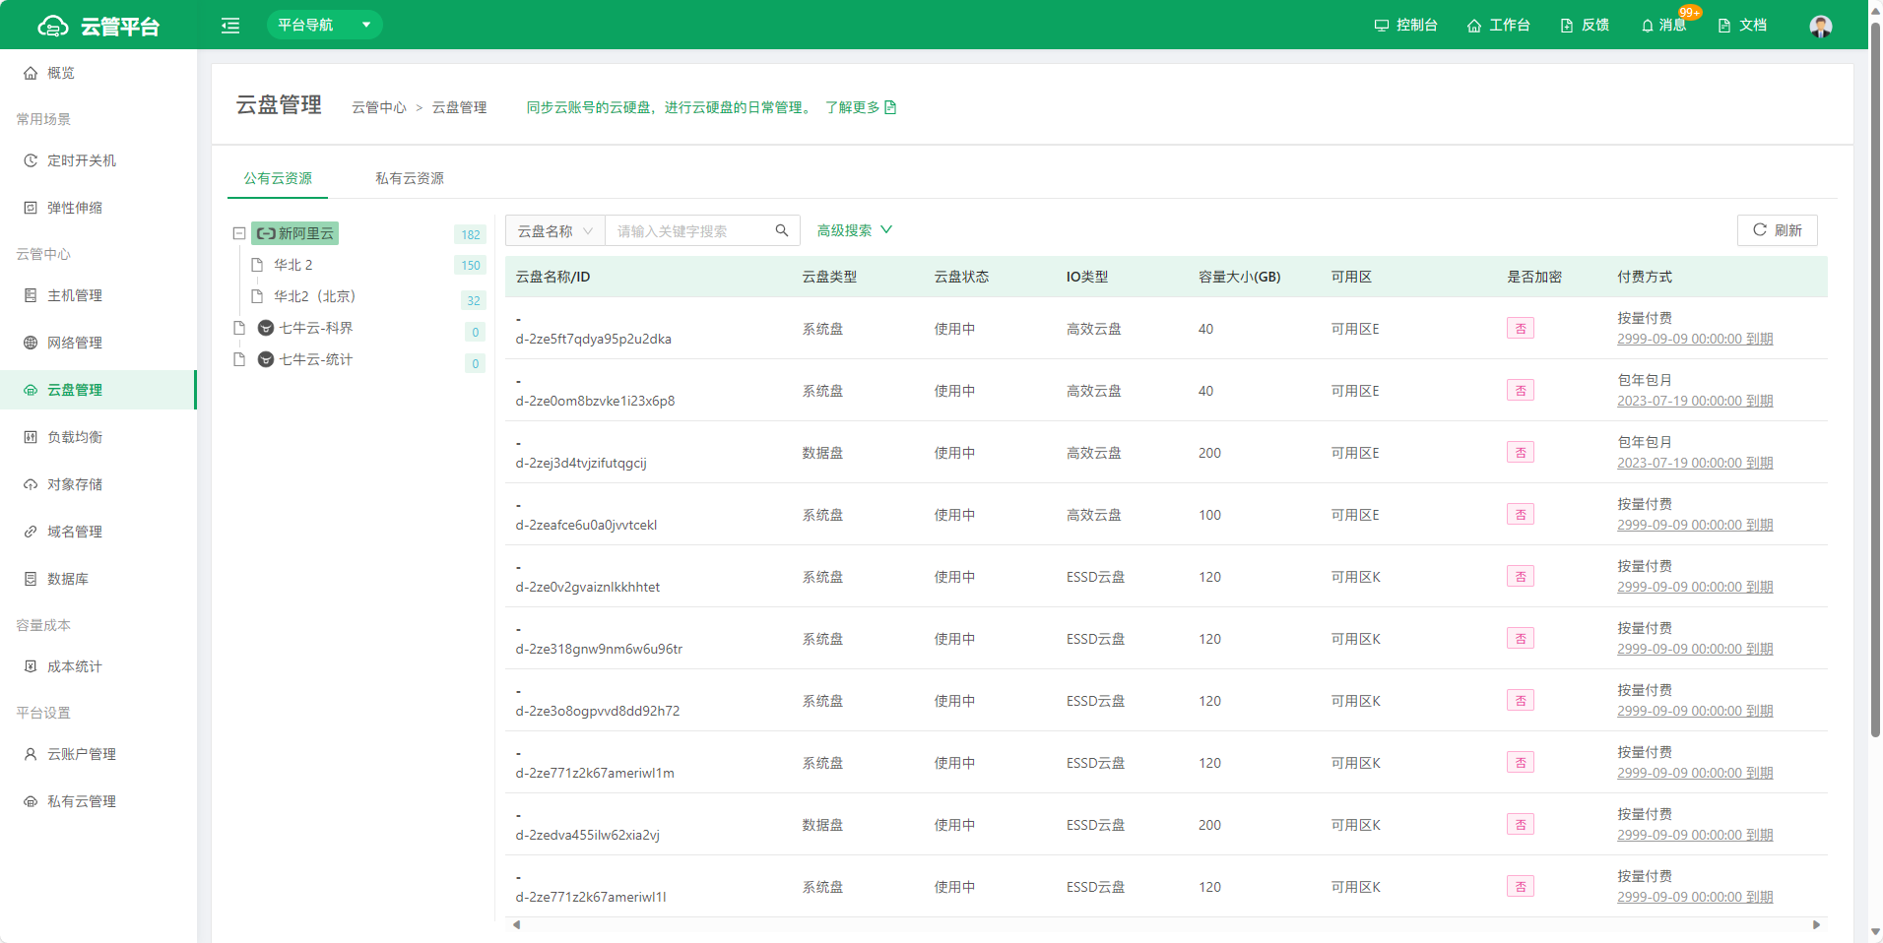Screen dimensions: 1883x943
Task: Click the 数据库 sidebar icon
Action: [x=31, y=579]
